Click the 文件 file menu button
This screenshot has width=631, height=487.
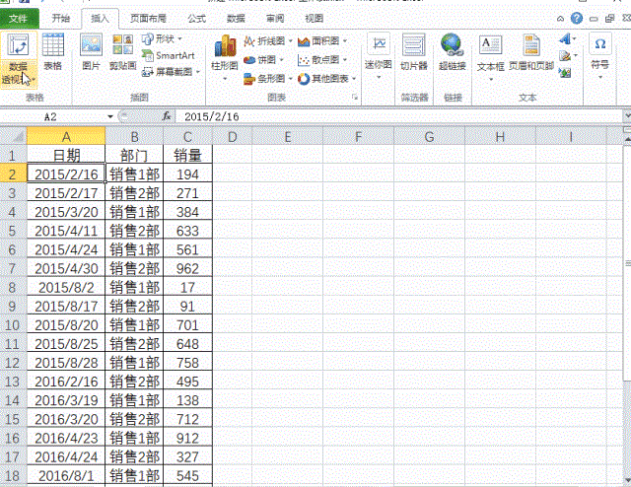(x=19, y=18)
